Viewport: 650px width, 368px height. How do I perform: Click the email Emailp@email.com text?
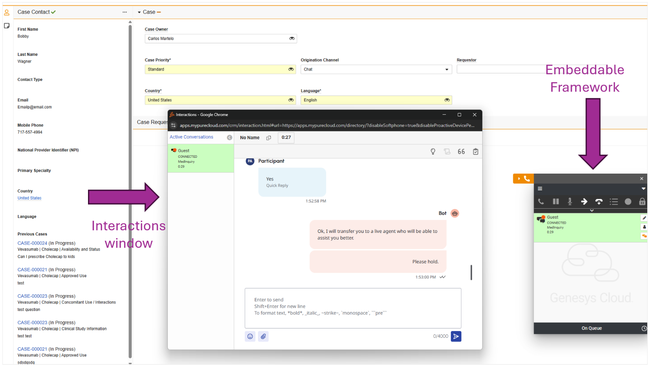click(34, 107)
